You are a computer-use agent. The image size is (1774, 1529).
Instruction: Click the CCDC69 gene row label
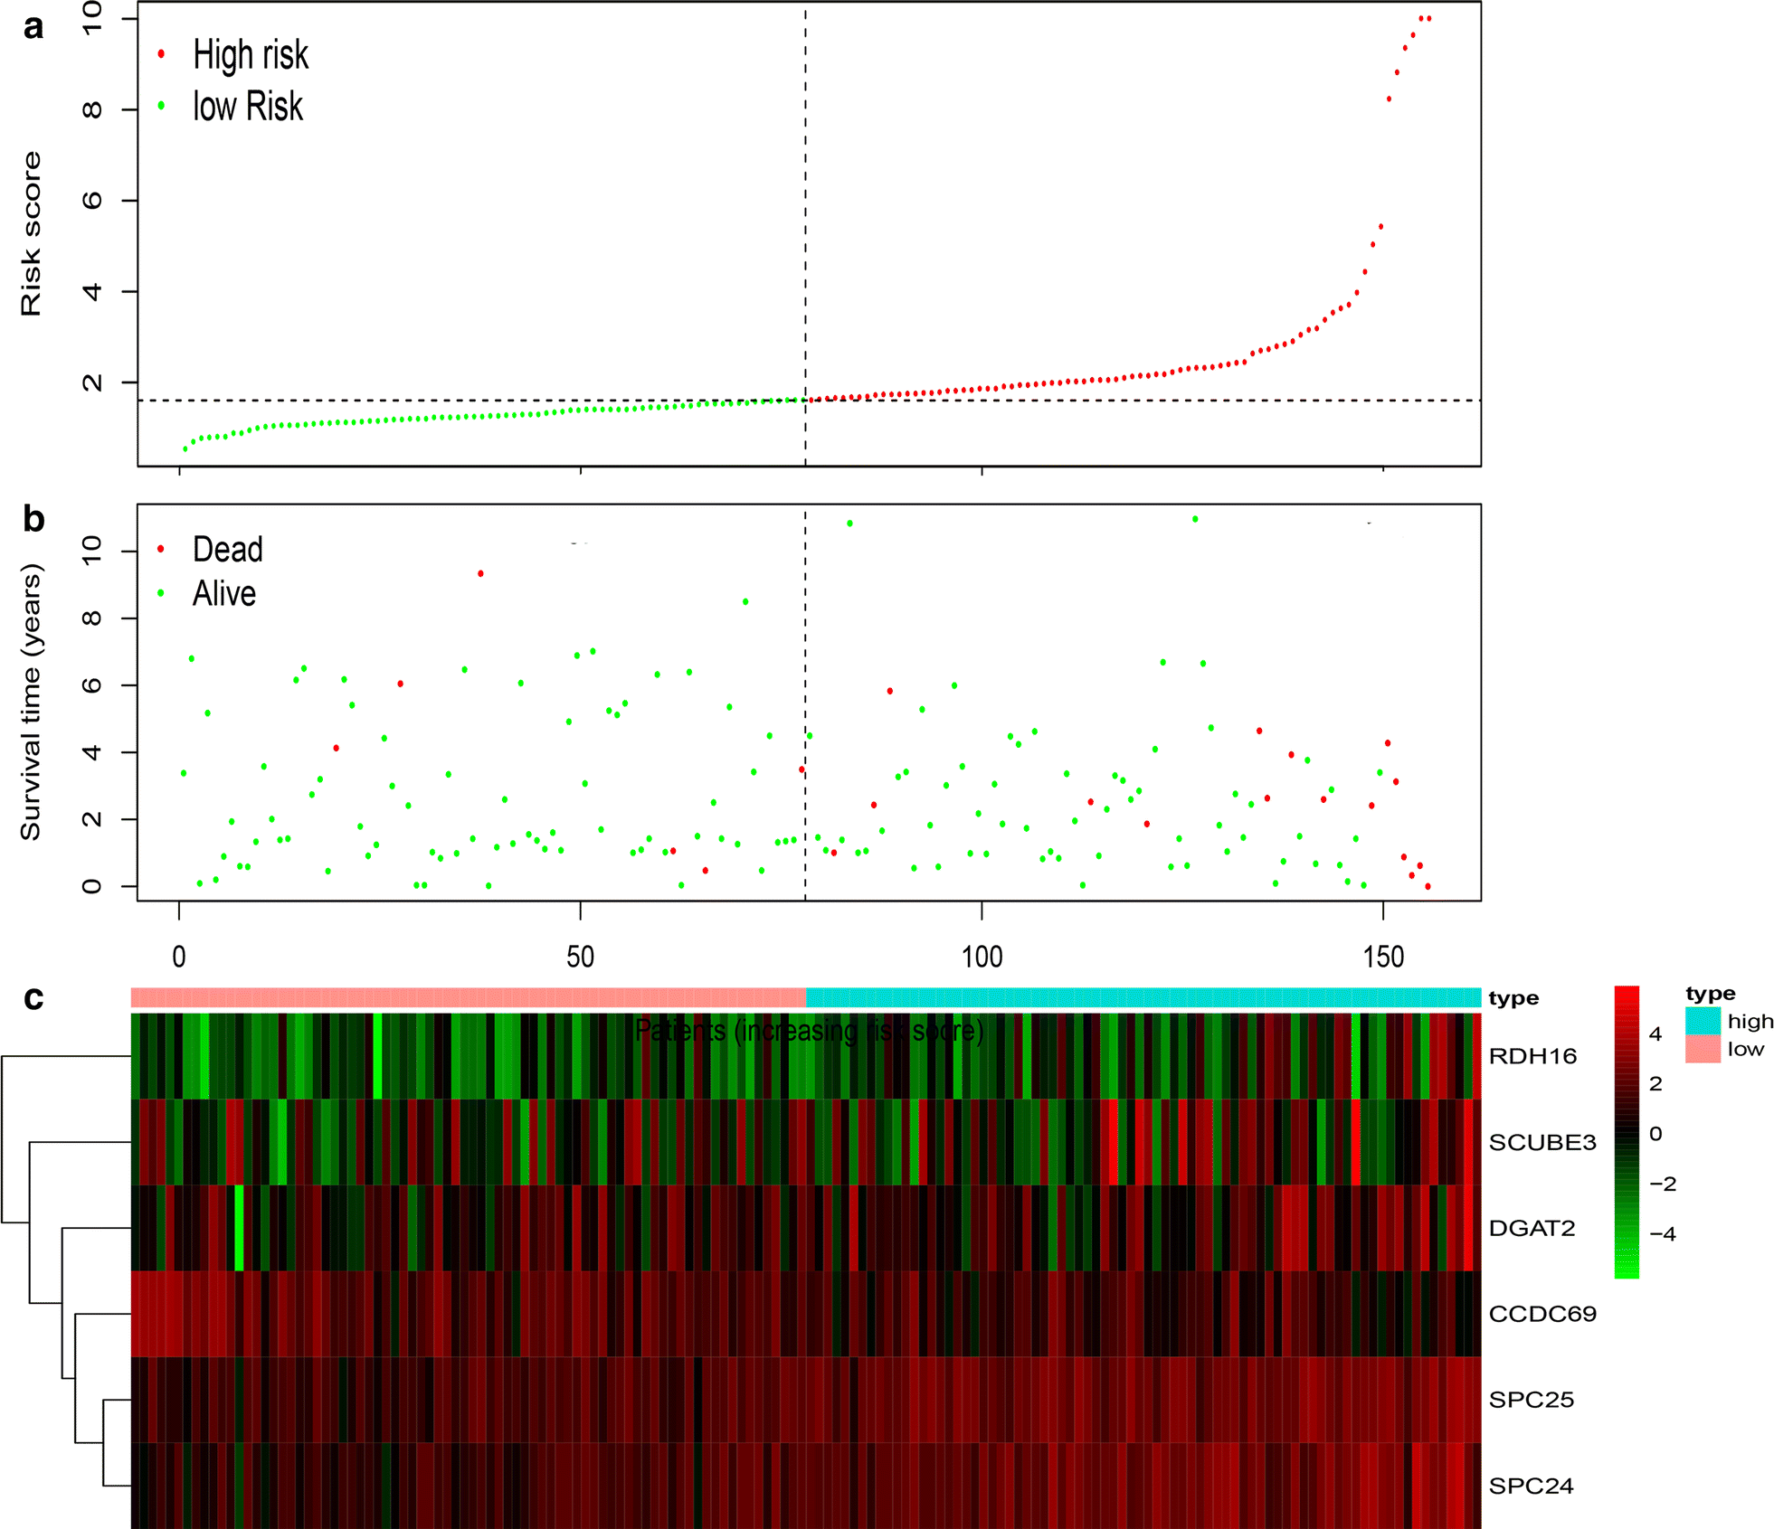[1542, 1314]
